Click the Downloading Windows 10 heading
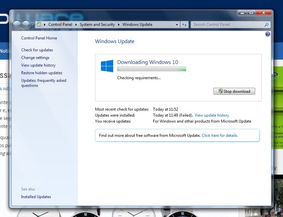This screenshot has width=283, height=217. click(x=148, y=62)
